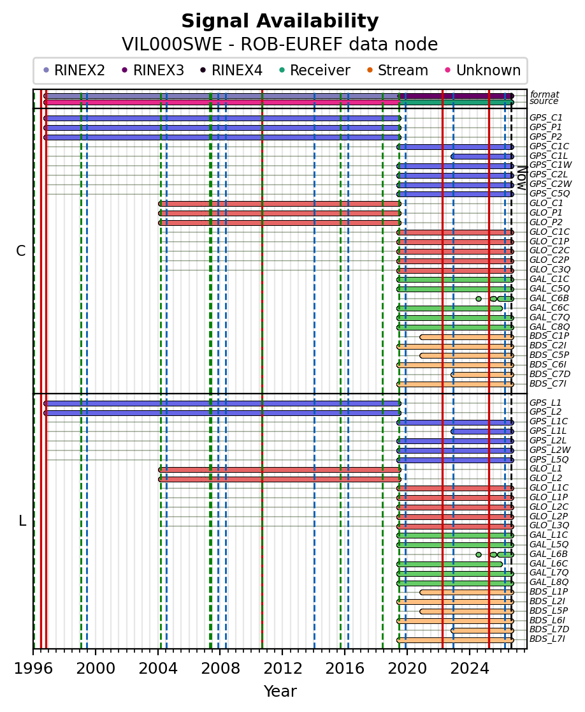Click the Receiver legend marker dot
Viewport: 585px width, 712px height.
click(x=282, y=70)
